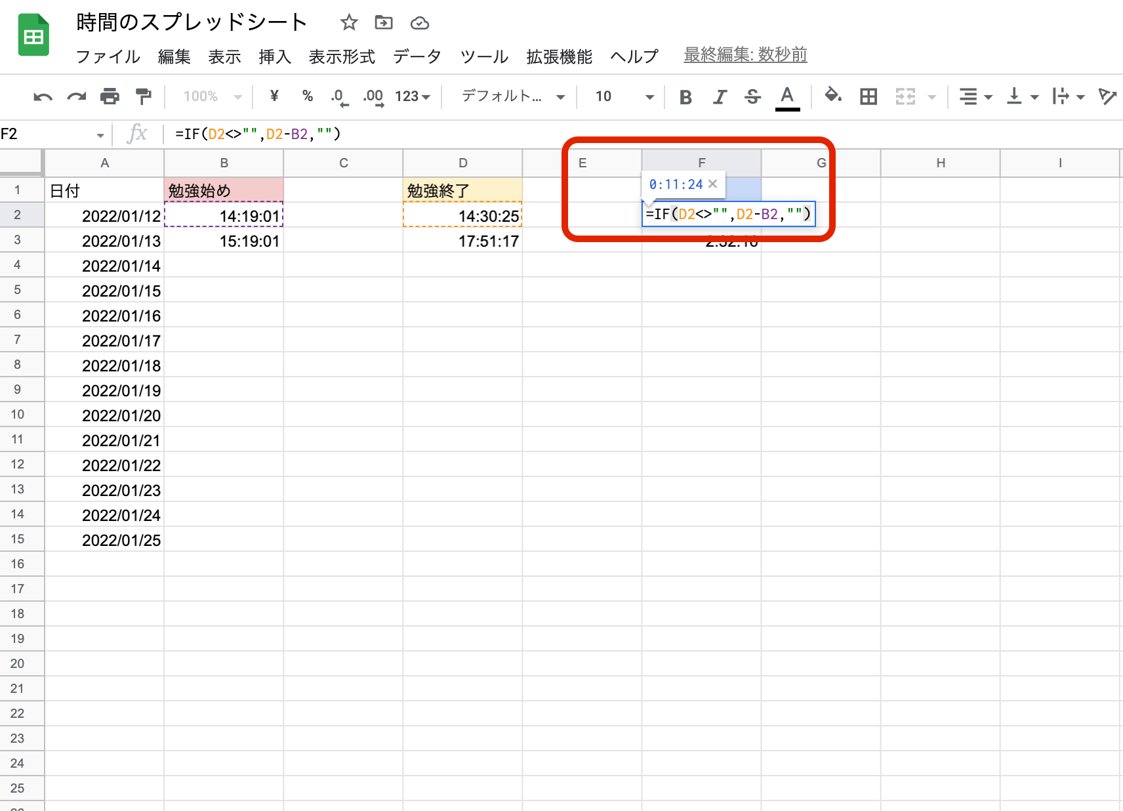Viewport: 1123px width, 811px height.
Task: Select cell with 14:30:25
Action: pyautogui.click(x=462, y=215)
